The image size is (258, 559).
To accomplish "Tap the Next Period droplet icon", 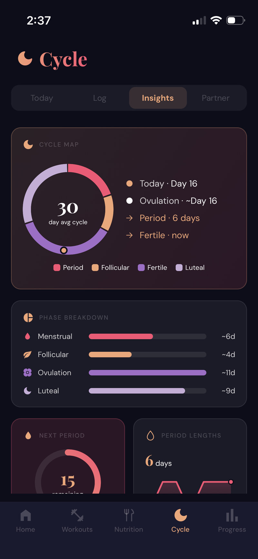I will click(x=28, y=435).
